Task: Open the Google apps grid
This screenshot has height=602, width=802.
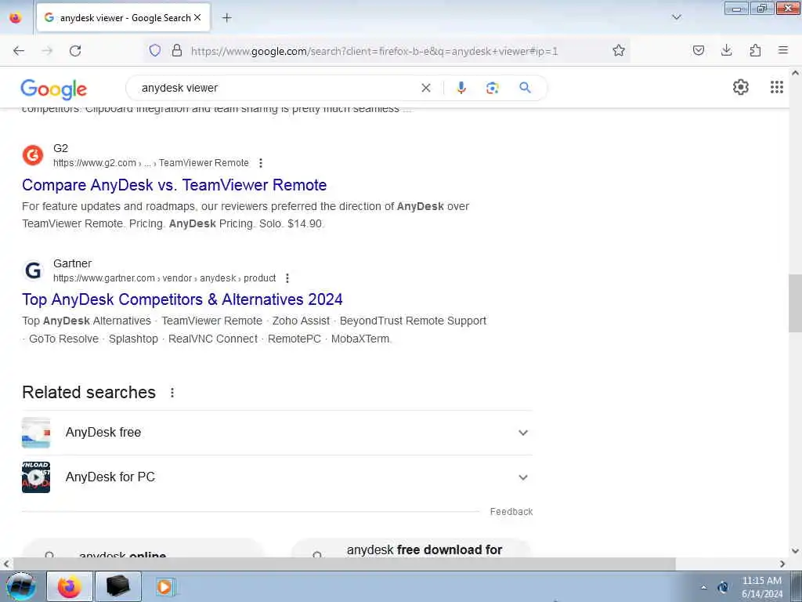Action: click(776, 87)
